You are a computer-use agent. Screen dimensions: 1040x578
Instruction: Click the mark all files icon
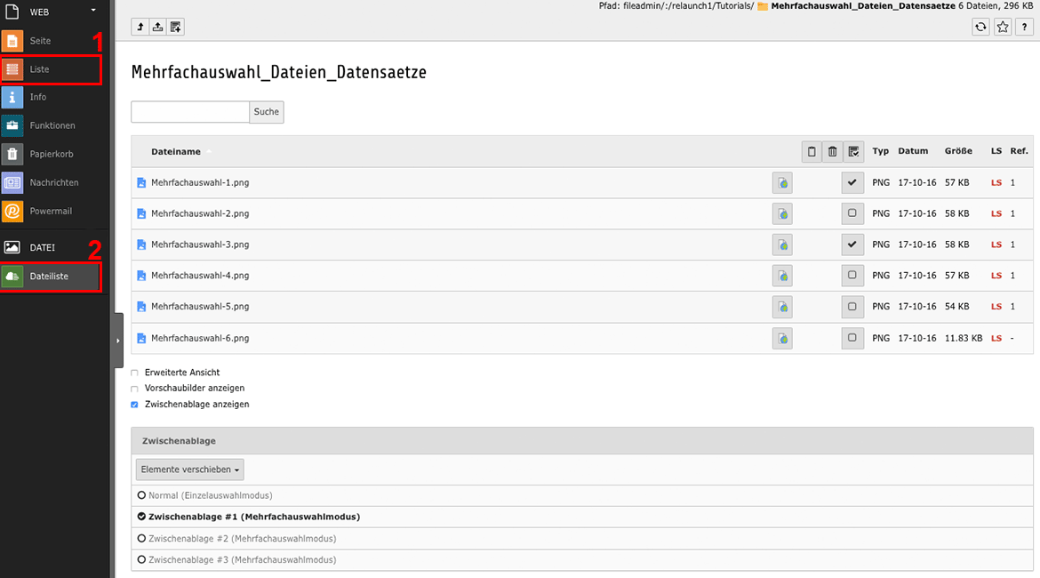pyautogui.click(x=853, y=152)
